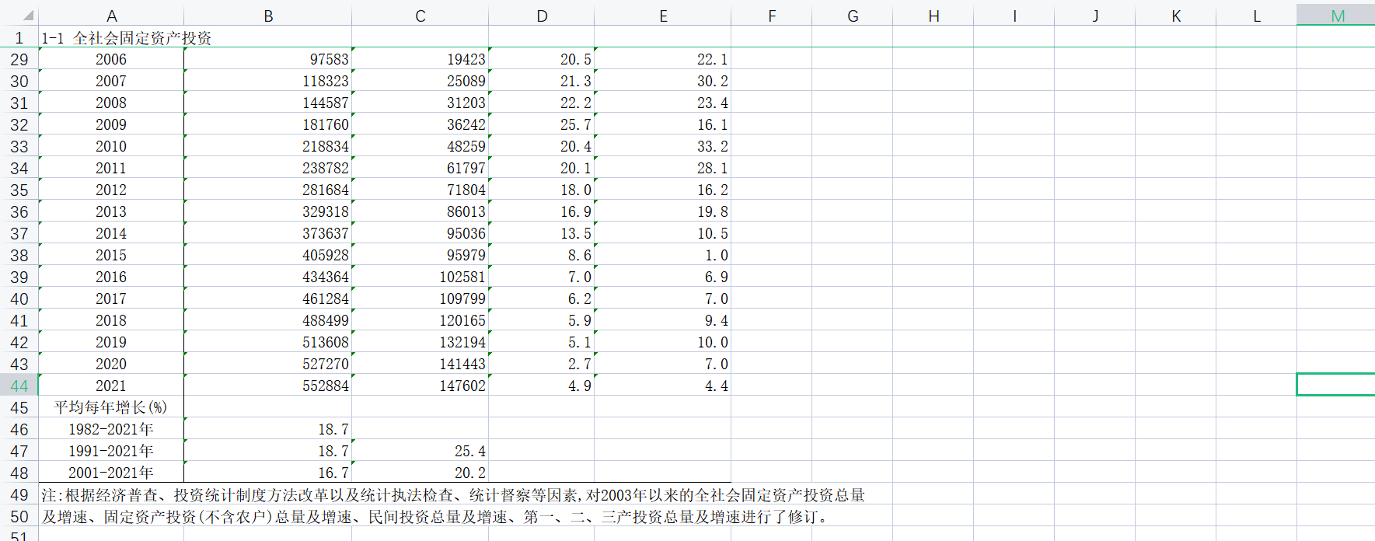Click cell with value 19423
Screen dimensions: 1375x541
point(421,59)
